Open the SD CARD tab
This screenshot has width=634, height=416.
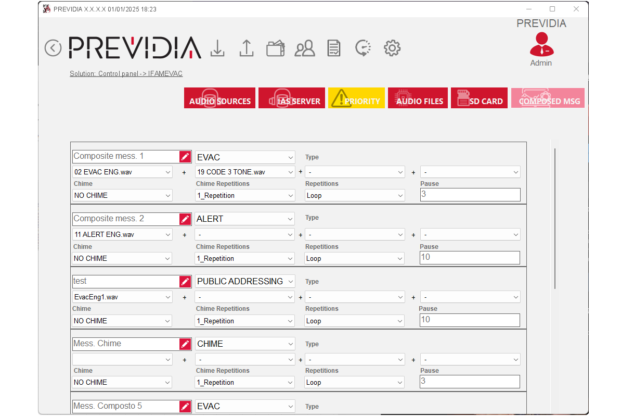tap(478, 98)
